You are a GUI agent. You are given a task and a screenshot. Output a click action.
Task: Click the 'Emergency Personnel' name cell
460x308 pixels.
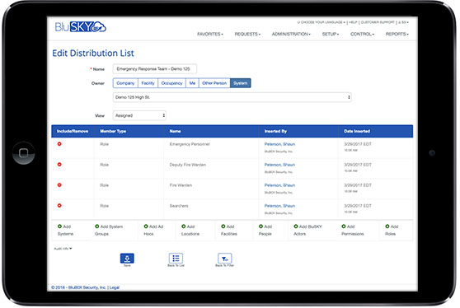(190, 144)
